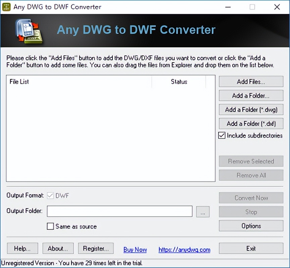Image resolution: width=290 pixels, height=268 pixels.
Task: Click the Output Folder label
Action: 25,211
